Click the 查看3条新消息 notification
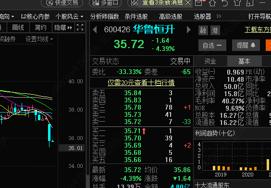The width and height of the screenshot is (271, 188). (162, 2)
